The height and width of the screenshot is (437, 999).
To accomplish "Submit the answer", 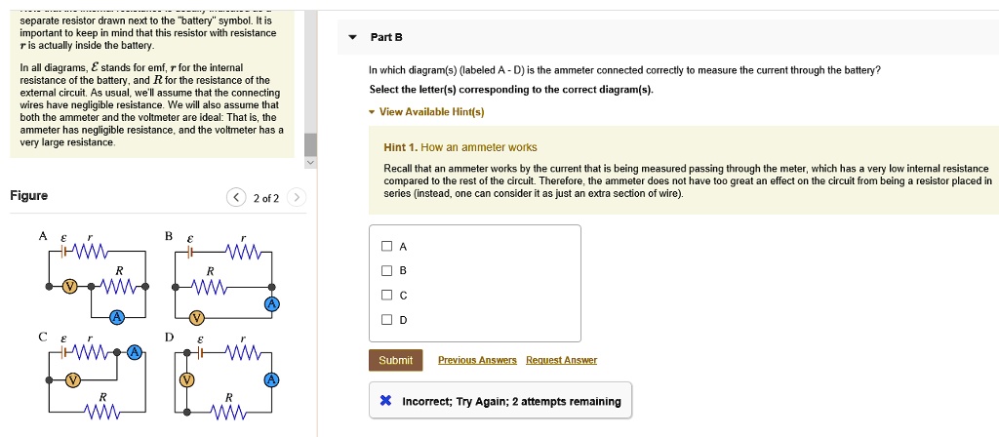I will click(396, 361).
